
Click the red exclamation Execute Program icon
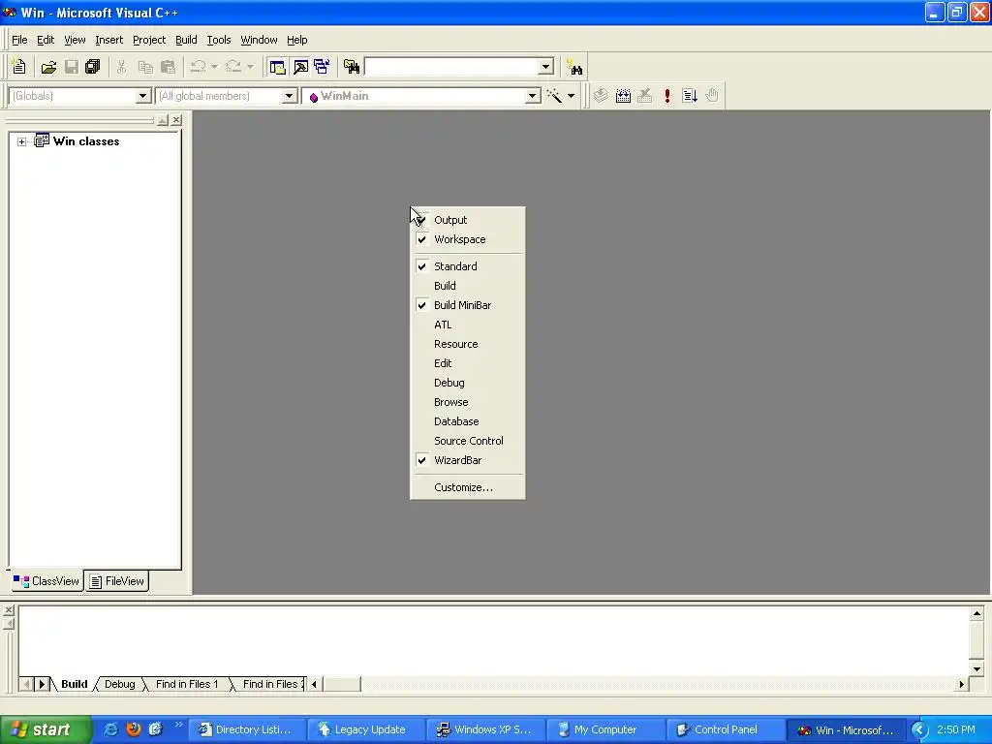pyautogui.click(x=666, y=96)
